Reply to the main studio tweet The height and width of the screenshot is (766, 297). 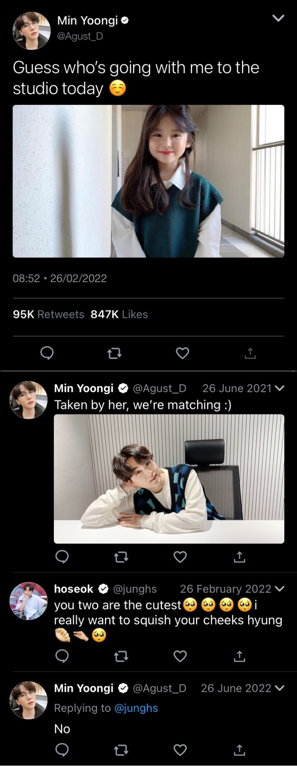[47, 353]
